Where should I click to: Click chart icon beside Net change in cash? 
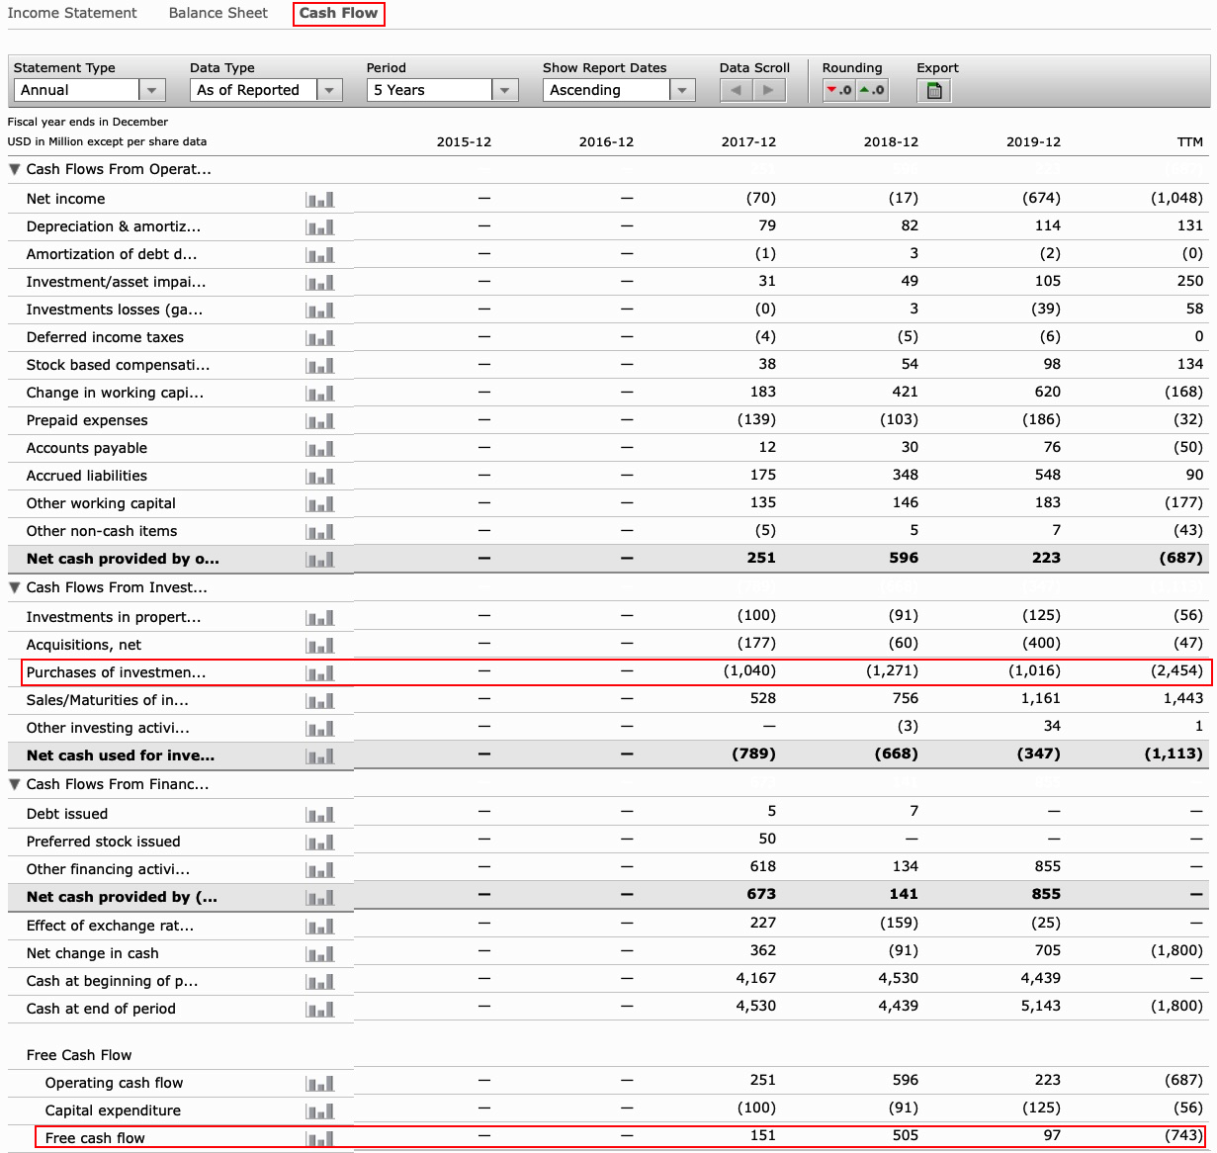coord(320,954)
